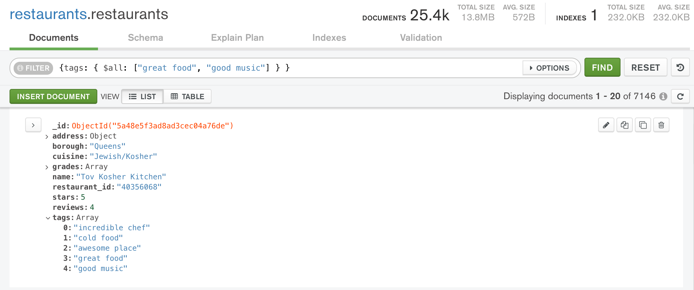Click the INSERT DOCUMENT button
694x290 pixels.
[x=53, y=96]
